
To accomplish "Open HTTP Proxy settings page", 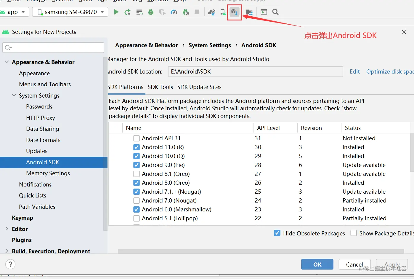I will 41,118.
